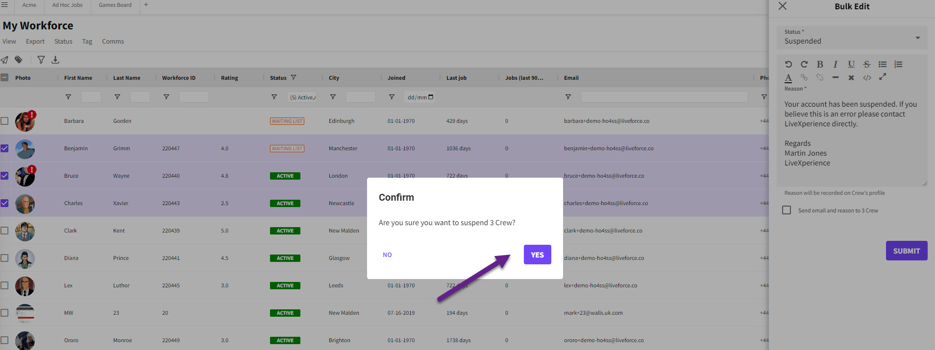The image size is (935, 350).
Task: Open the Status dropdown in Bulk Edit
Action: [x=852, y=38]
